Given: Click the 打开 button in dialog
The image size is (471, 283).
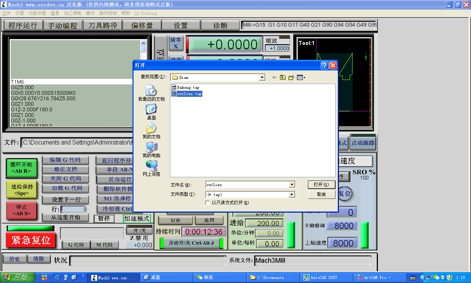Looking at the screenshot, I should 321,185.
